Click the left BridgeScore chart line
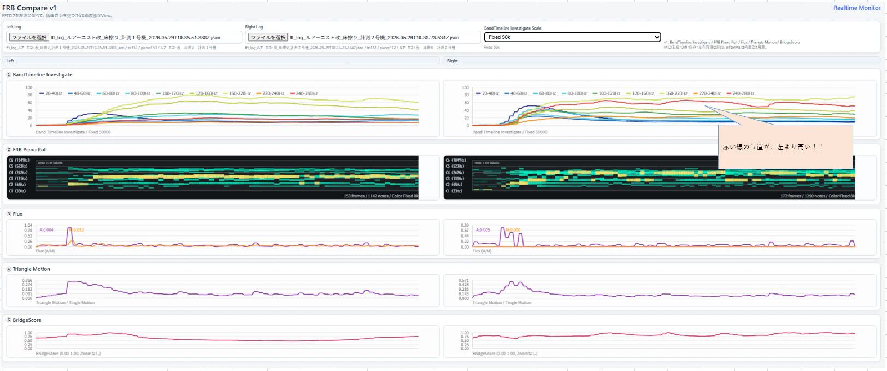This screenshot has height=371, width=887. [227, 339]
